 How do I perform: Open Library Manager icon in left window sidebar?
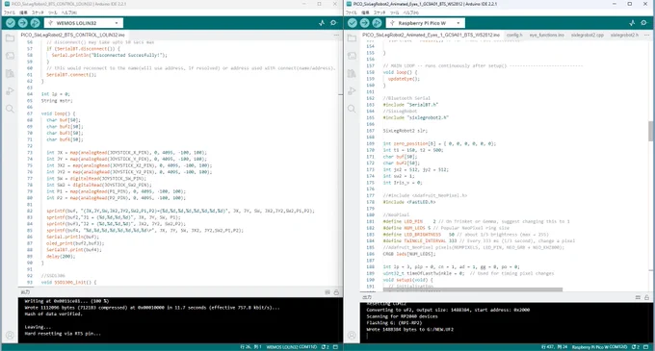[x=10, y=73]
